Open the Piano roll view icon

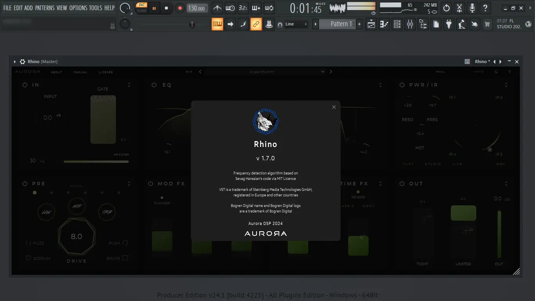tap(384, 24)
